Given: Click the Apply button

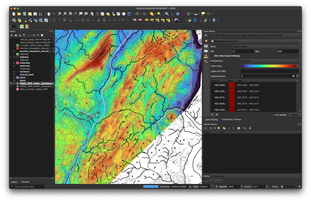Looking at the screenshot, I should coord(295,115).
